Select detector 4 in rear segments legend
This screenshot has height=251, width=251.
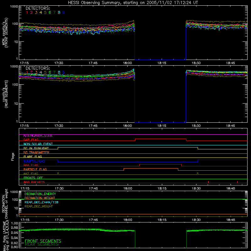[41, 72]
